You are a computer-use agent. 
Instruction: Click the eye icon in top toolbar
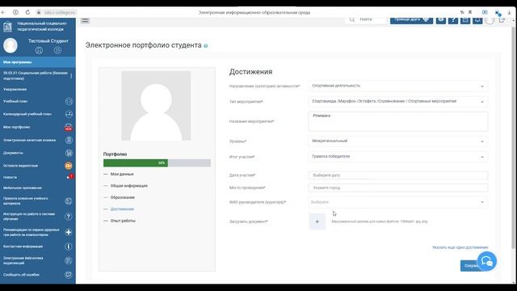[441, 19]
